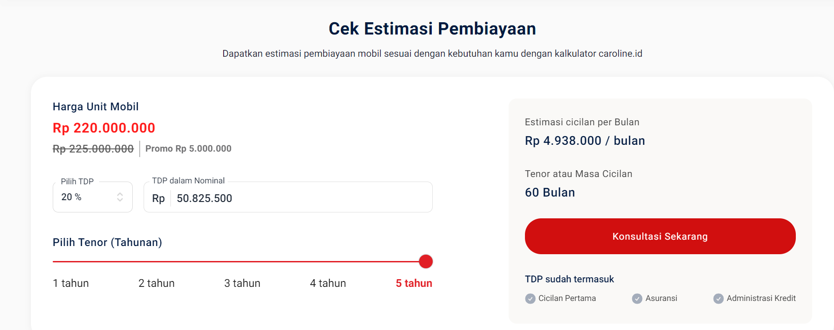Click the checkmark icon beside Administrasi Kredit
Screen dimensions: 834x330
718,299
